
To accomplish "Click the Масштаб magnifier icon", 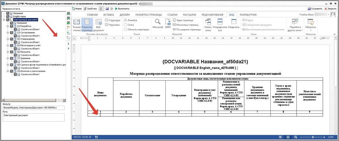I will coord(157,22).
